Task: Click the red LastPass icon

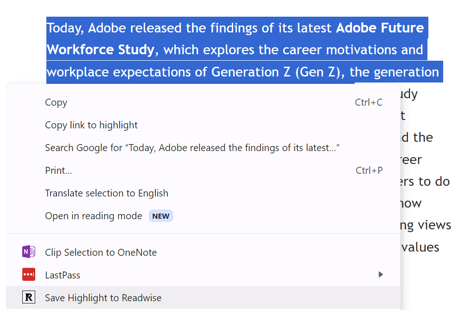Action: [x=29, y=275]
